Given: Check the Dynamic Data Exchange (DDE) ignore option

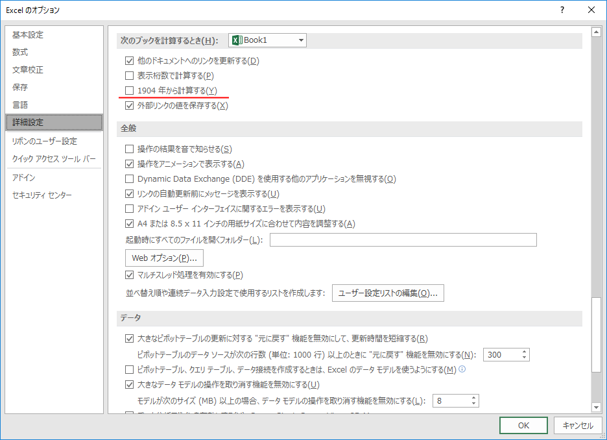Looking at the screenshot, I should pos(129,178).
